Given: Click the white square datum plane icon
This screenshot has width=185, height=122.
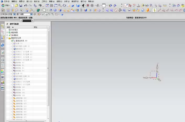Looking at the screenshot, I should [x=44, y=10].
